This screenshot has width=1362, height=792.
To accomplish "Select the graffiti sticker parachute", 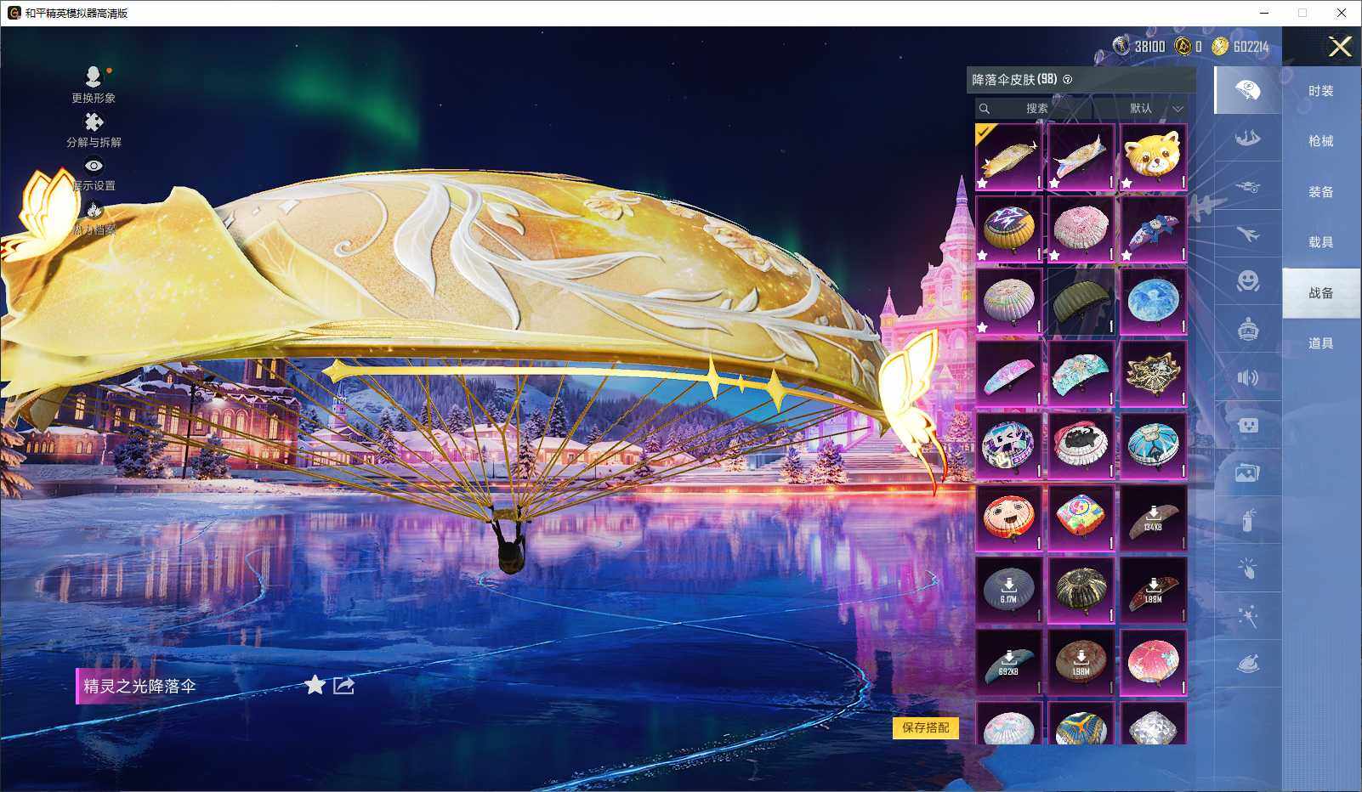I will (x=1009, y=446).
